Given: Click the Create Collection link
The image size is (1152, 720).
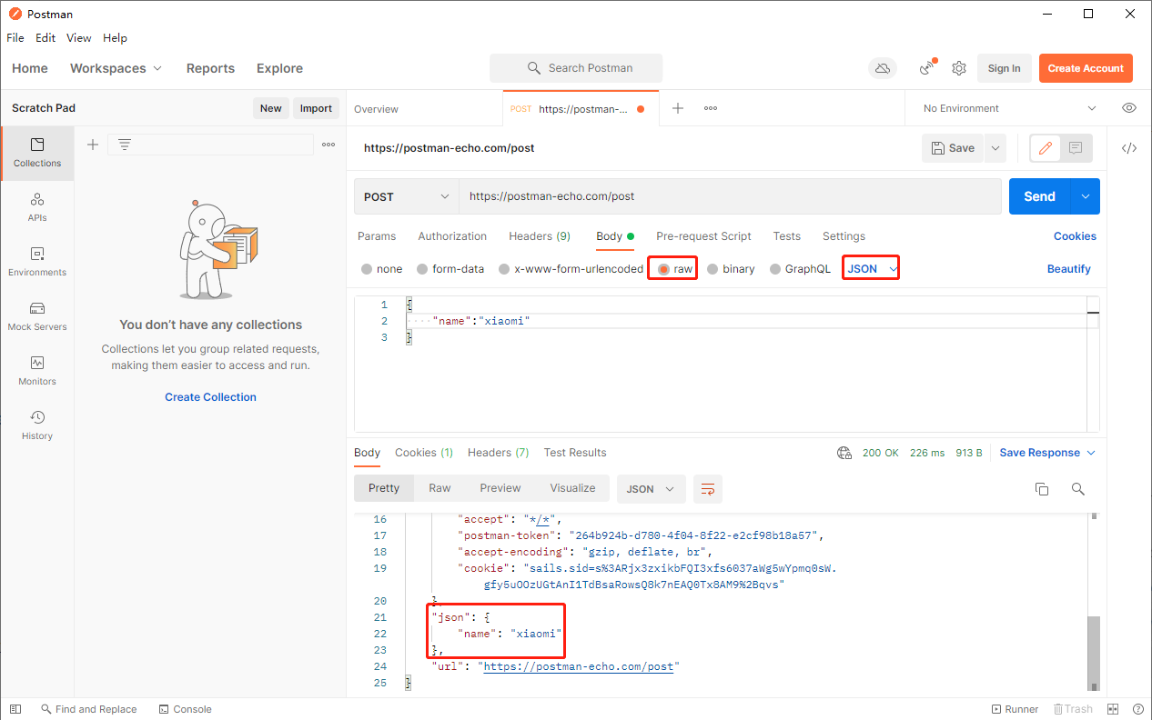Looking at the screenshot, I should tap(210, 397).
